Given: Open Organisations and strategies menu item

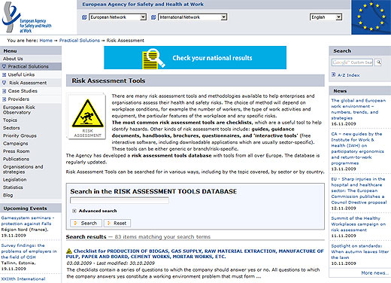Looking at the screenshot, I should pos(23,169).
